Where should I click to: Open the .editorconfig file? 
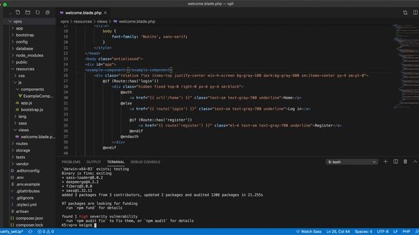click(x=25, y=170)
